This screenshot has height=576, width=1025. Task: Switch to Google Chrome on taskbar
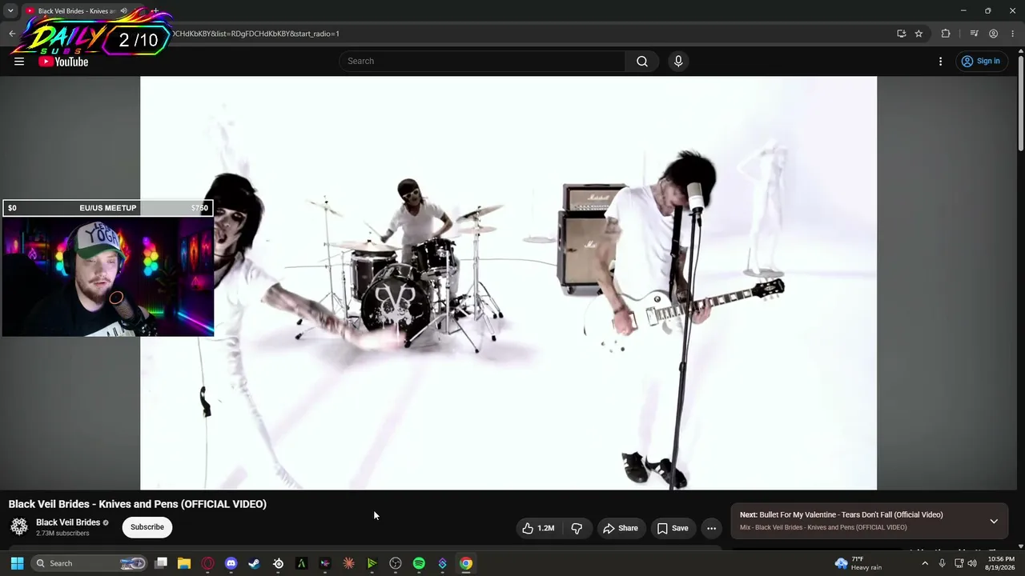click(466, 563)
